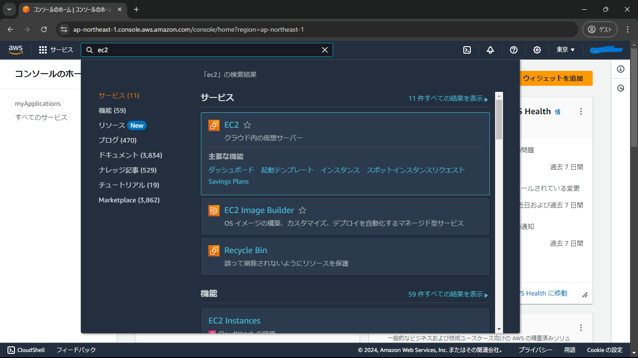Click the AWS Health widget resize handle
Image resolution: width=638 pixels, height=358 pixels.
tap(585, 295)
